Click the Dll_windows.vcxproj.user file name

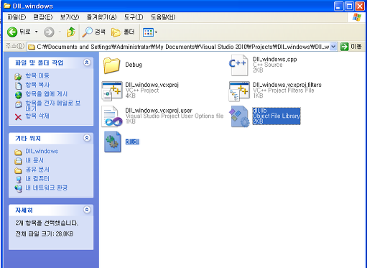point(159,111)
